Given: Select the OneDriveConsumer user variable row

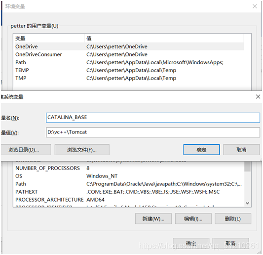Looking at the screenshot, I should coord(129,54).
